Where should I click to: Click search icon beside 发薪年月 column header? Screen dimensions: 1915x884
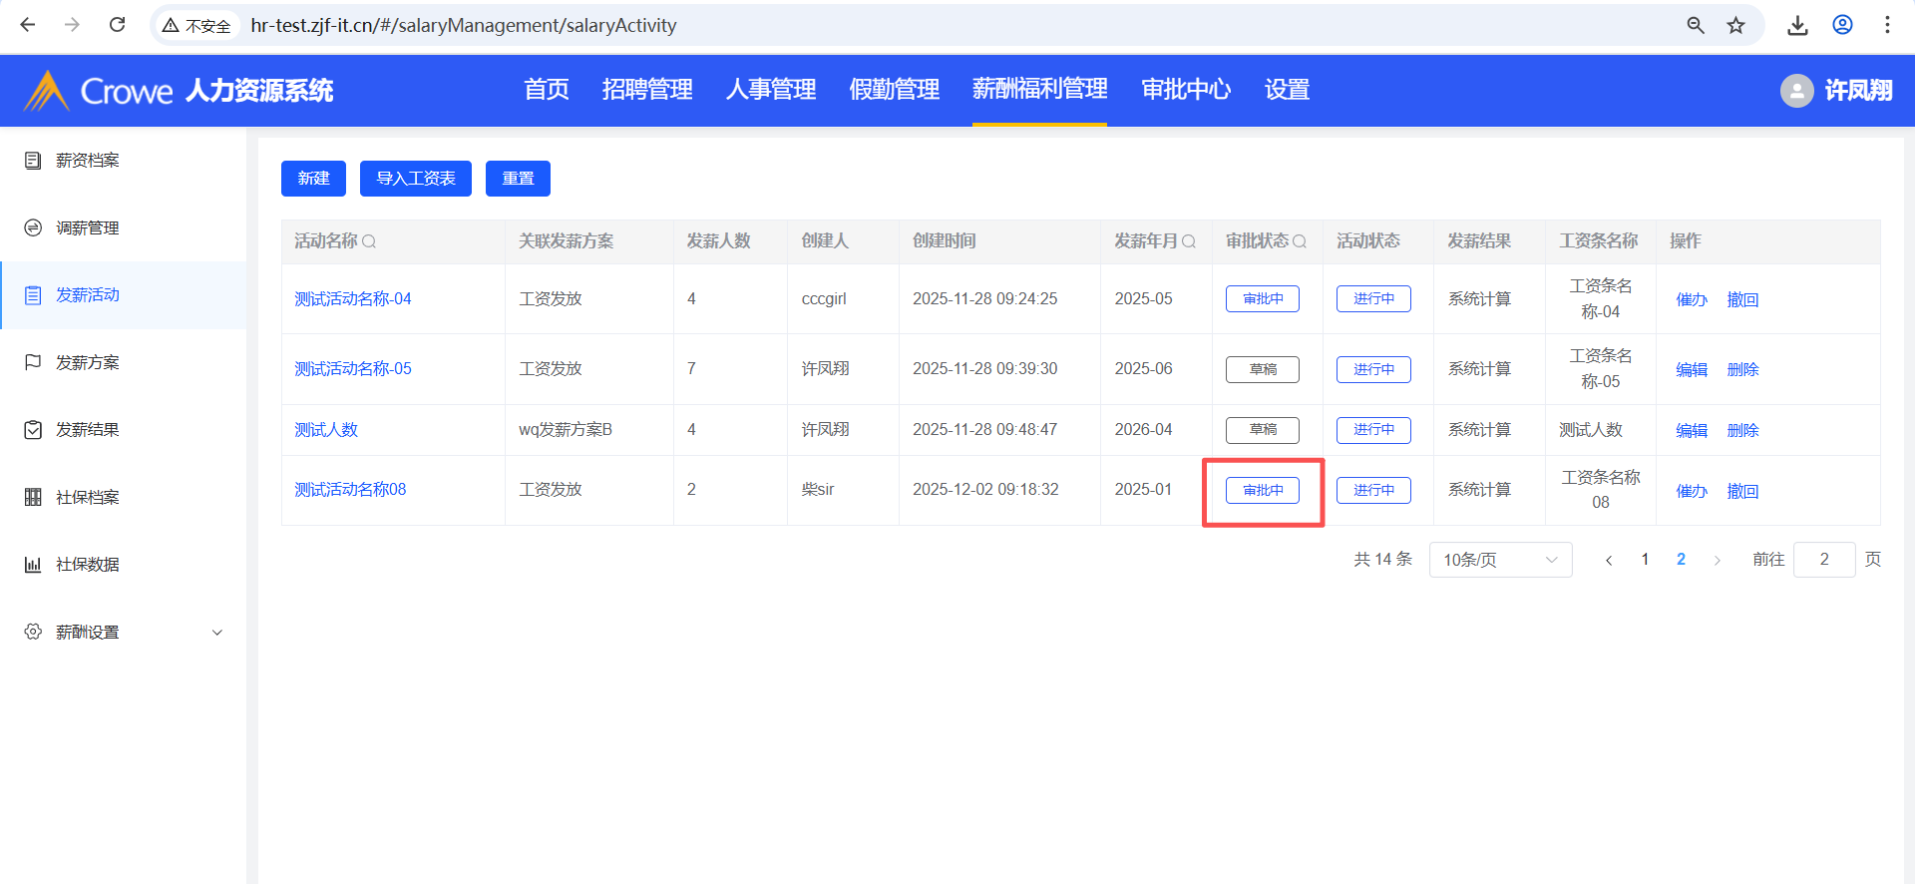pyautogui.click(x=1188, y=241)
